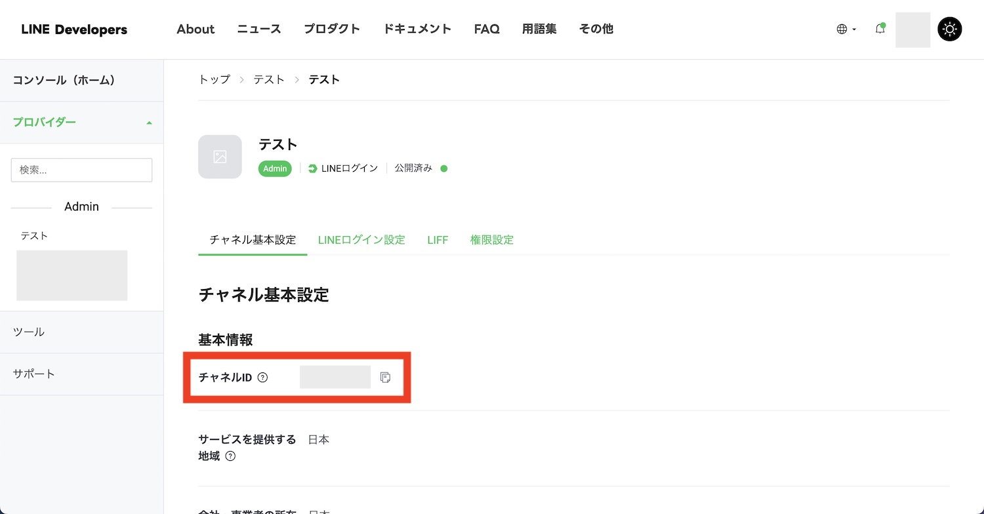
Task: Go to コンソール（ホーム） in sidebar
Action: 81,80
